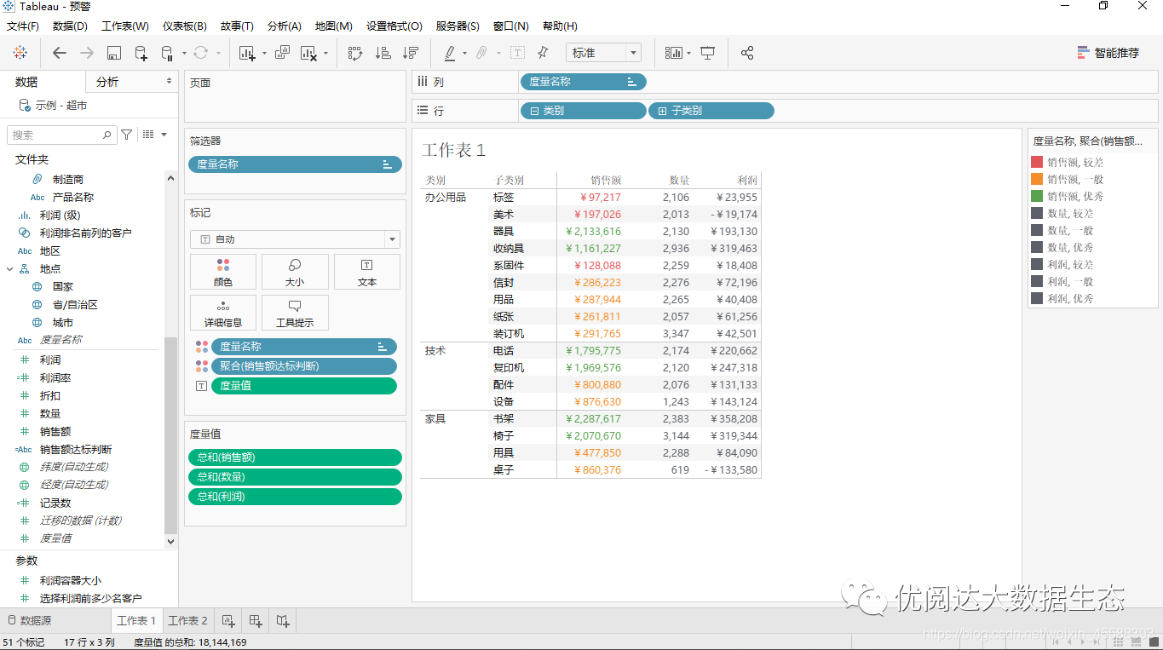
Task: Open the 工作表(W) menu
Action: point(124,26)
